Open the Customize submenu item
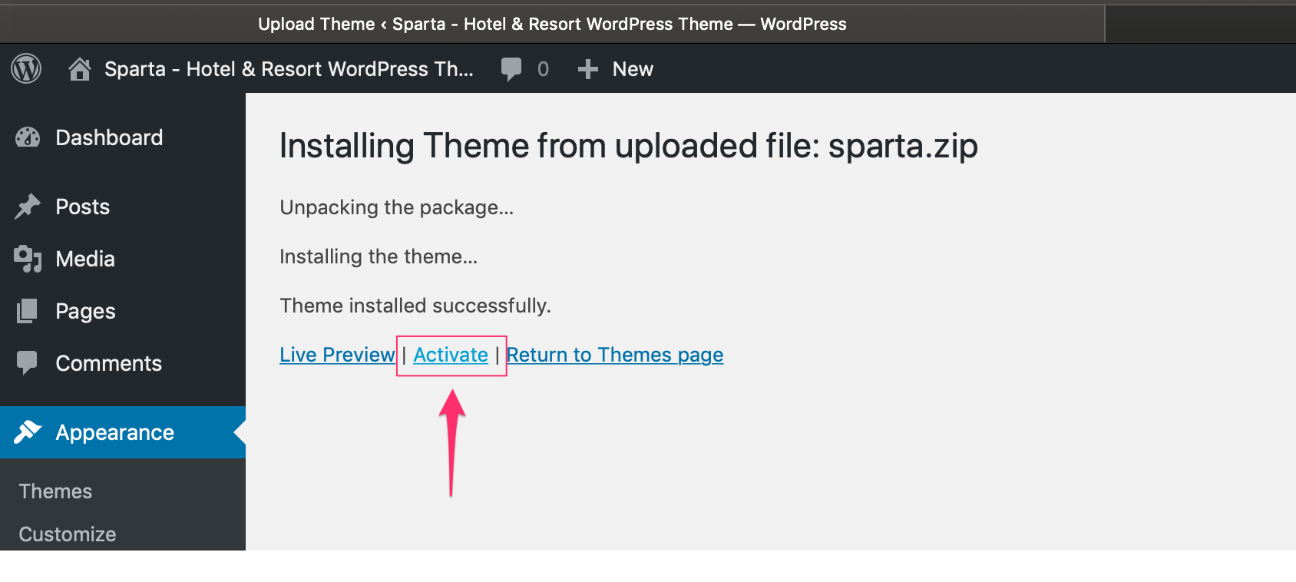This screenshot has width=1296, height=582. click(68, 534)
